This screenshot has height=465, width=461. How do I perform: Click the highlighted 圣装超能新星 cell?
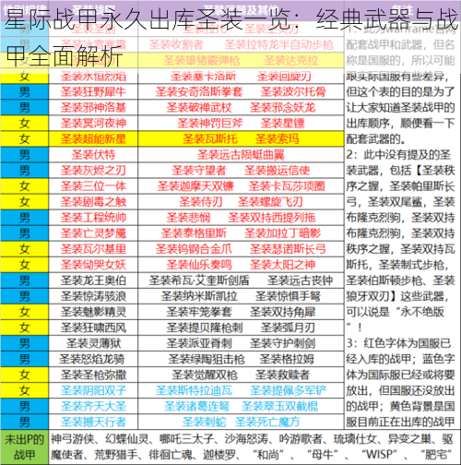pyautogui.click(x=93, y=138)
